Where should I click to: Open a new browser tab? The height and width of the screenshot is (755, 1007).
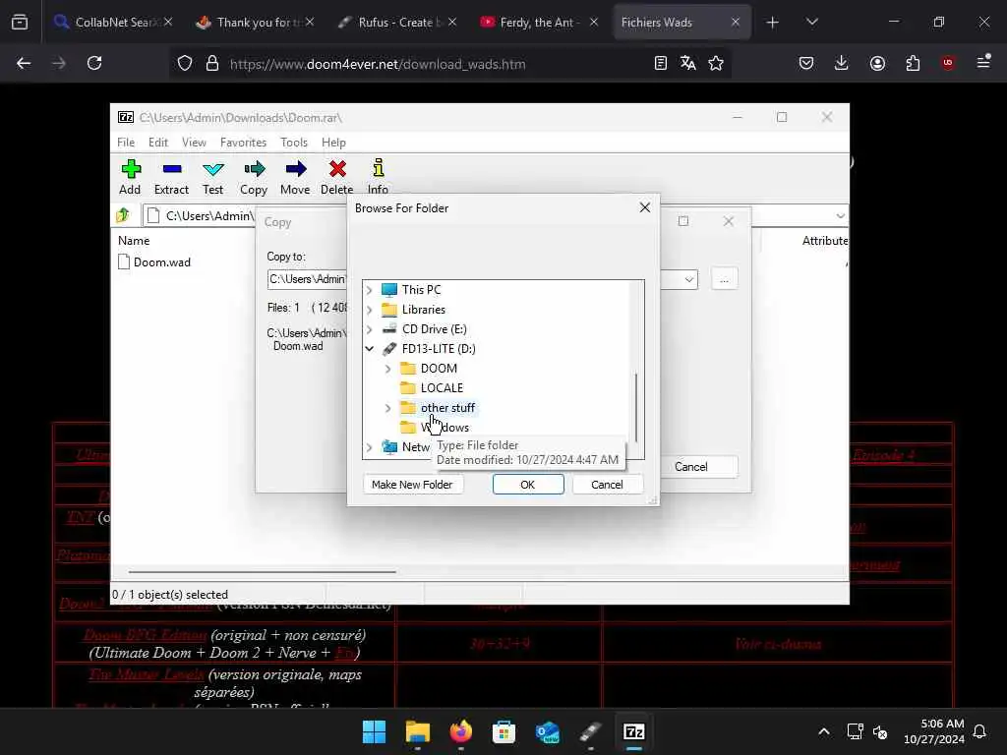point(773,23)
